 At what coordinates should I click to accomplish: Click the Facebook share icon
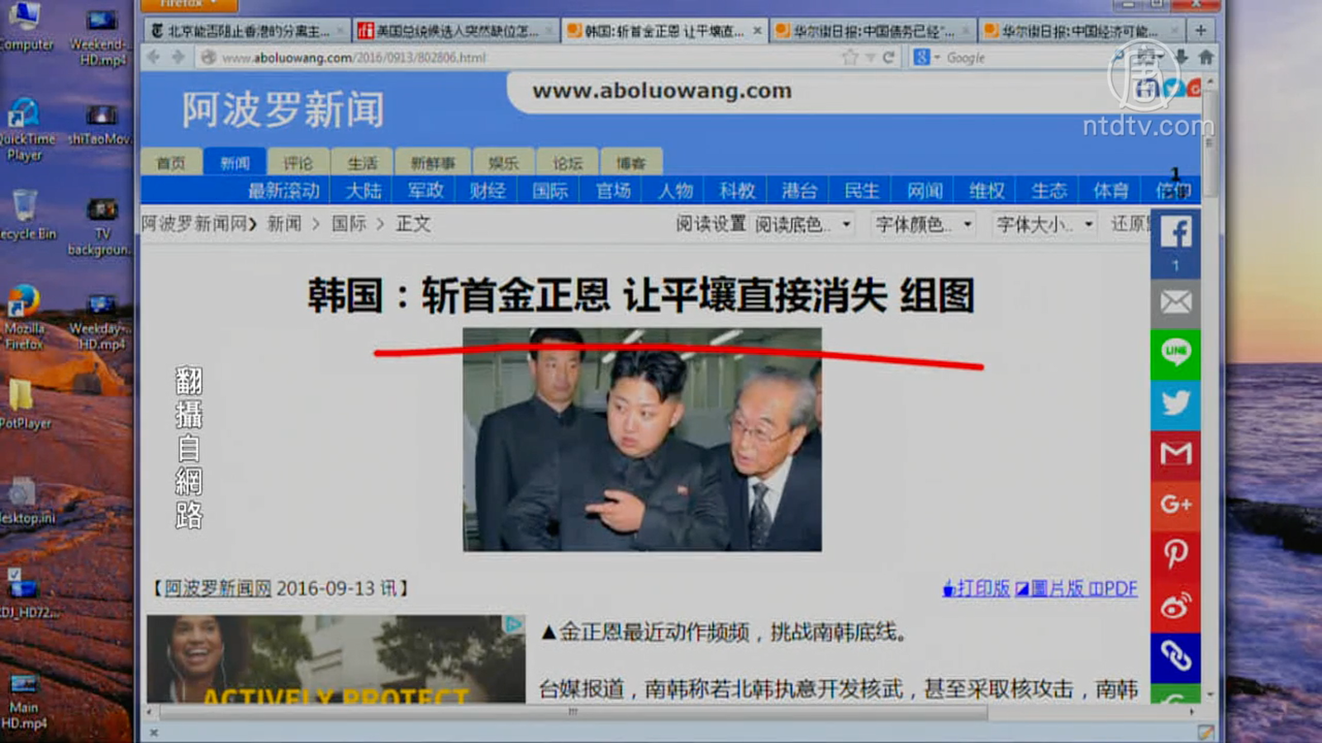point(1175,234)
